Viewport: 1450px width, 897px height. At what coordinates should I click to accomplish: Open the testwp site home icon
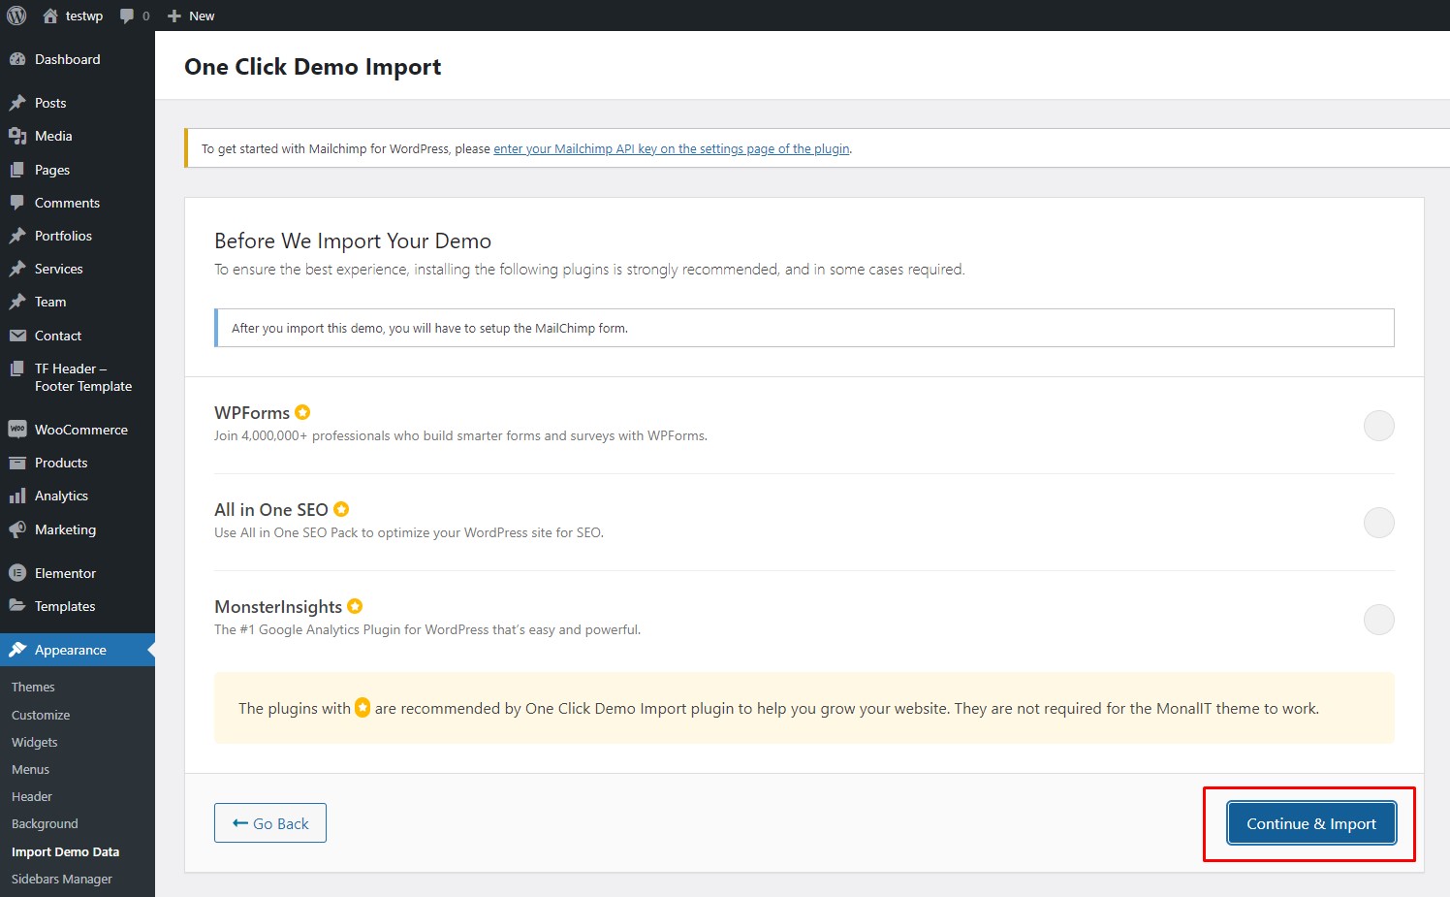pos(50,16)
